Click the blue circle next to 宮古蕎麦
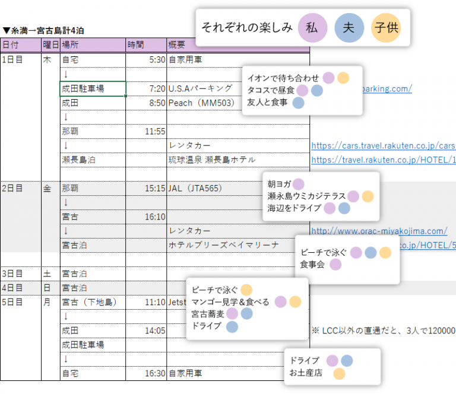 click(x=246, y=314)
